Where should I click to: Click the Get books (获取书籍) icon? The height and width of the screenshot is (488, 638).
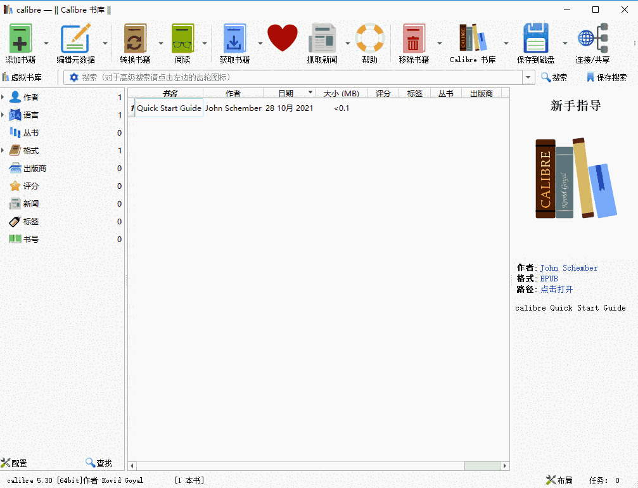pyautogui.click(x=234, y=39)
